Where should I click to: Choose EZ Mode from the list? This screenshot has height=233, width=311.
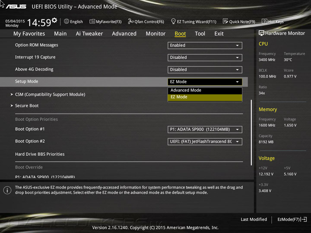pos(205,97)
